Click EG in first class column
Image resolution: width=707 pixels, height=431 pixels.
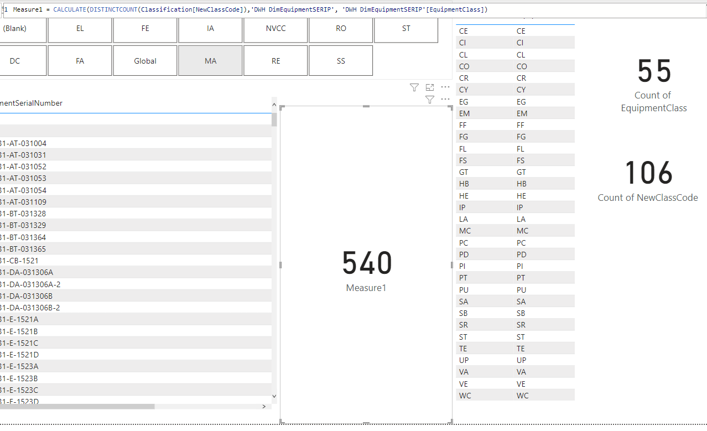click(x=464, y=102)
